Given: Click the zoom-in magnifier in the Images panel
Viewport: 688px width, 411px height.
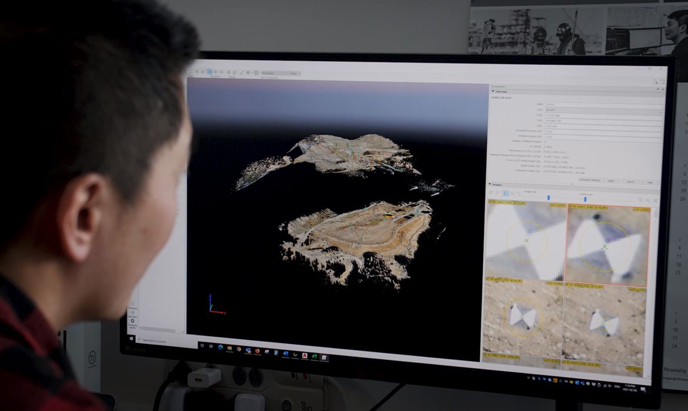Looking at the screenshot, I should [x=641, y=200].
